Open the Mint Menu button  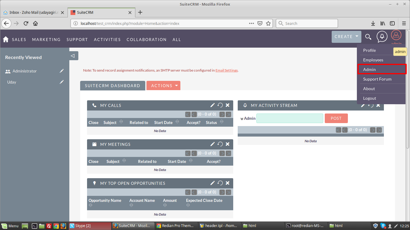tap(10, 226)
